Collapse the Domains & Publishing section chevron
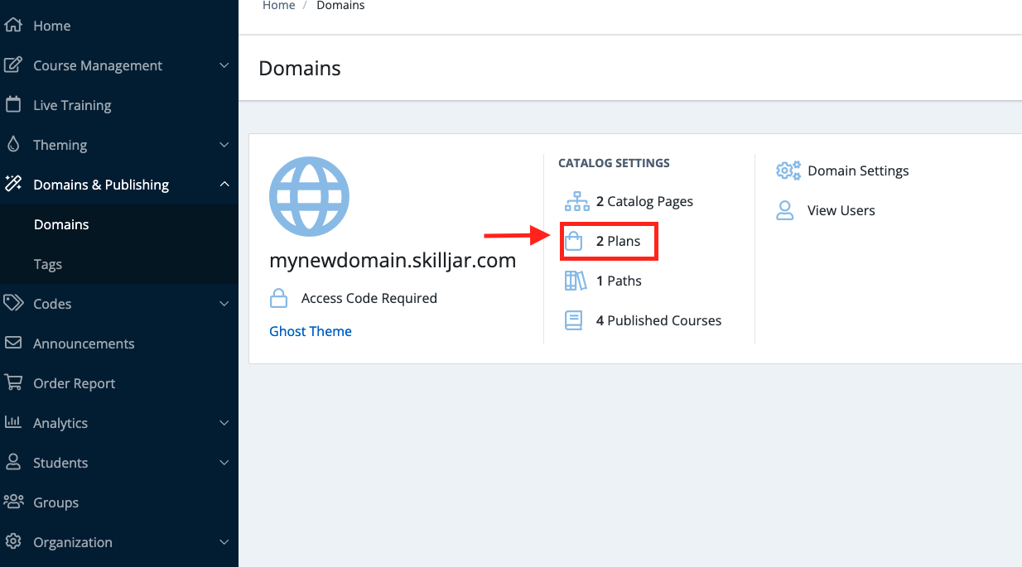 pyautogui.click(x=224, y=185)
